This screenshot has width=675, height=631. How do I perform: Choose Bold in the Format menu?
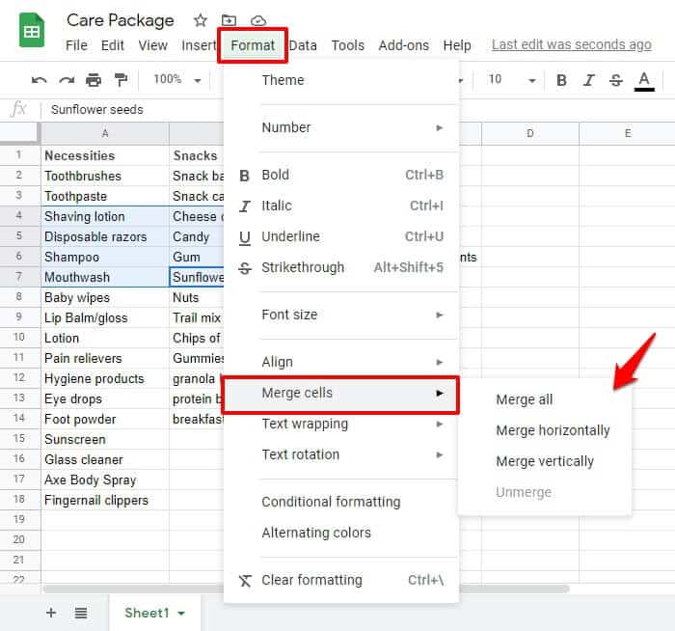point(341,175)
